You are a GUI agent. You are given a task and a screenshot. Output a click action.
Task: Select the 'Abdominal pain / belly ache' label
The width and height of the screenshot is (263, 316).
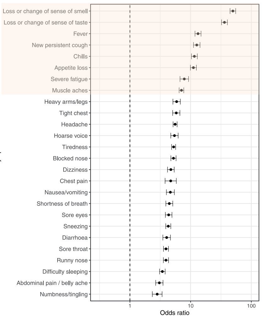pyautogui.click(x=52, y=283)
